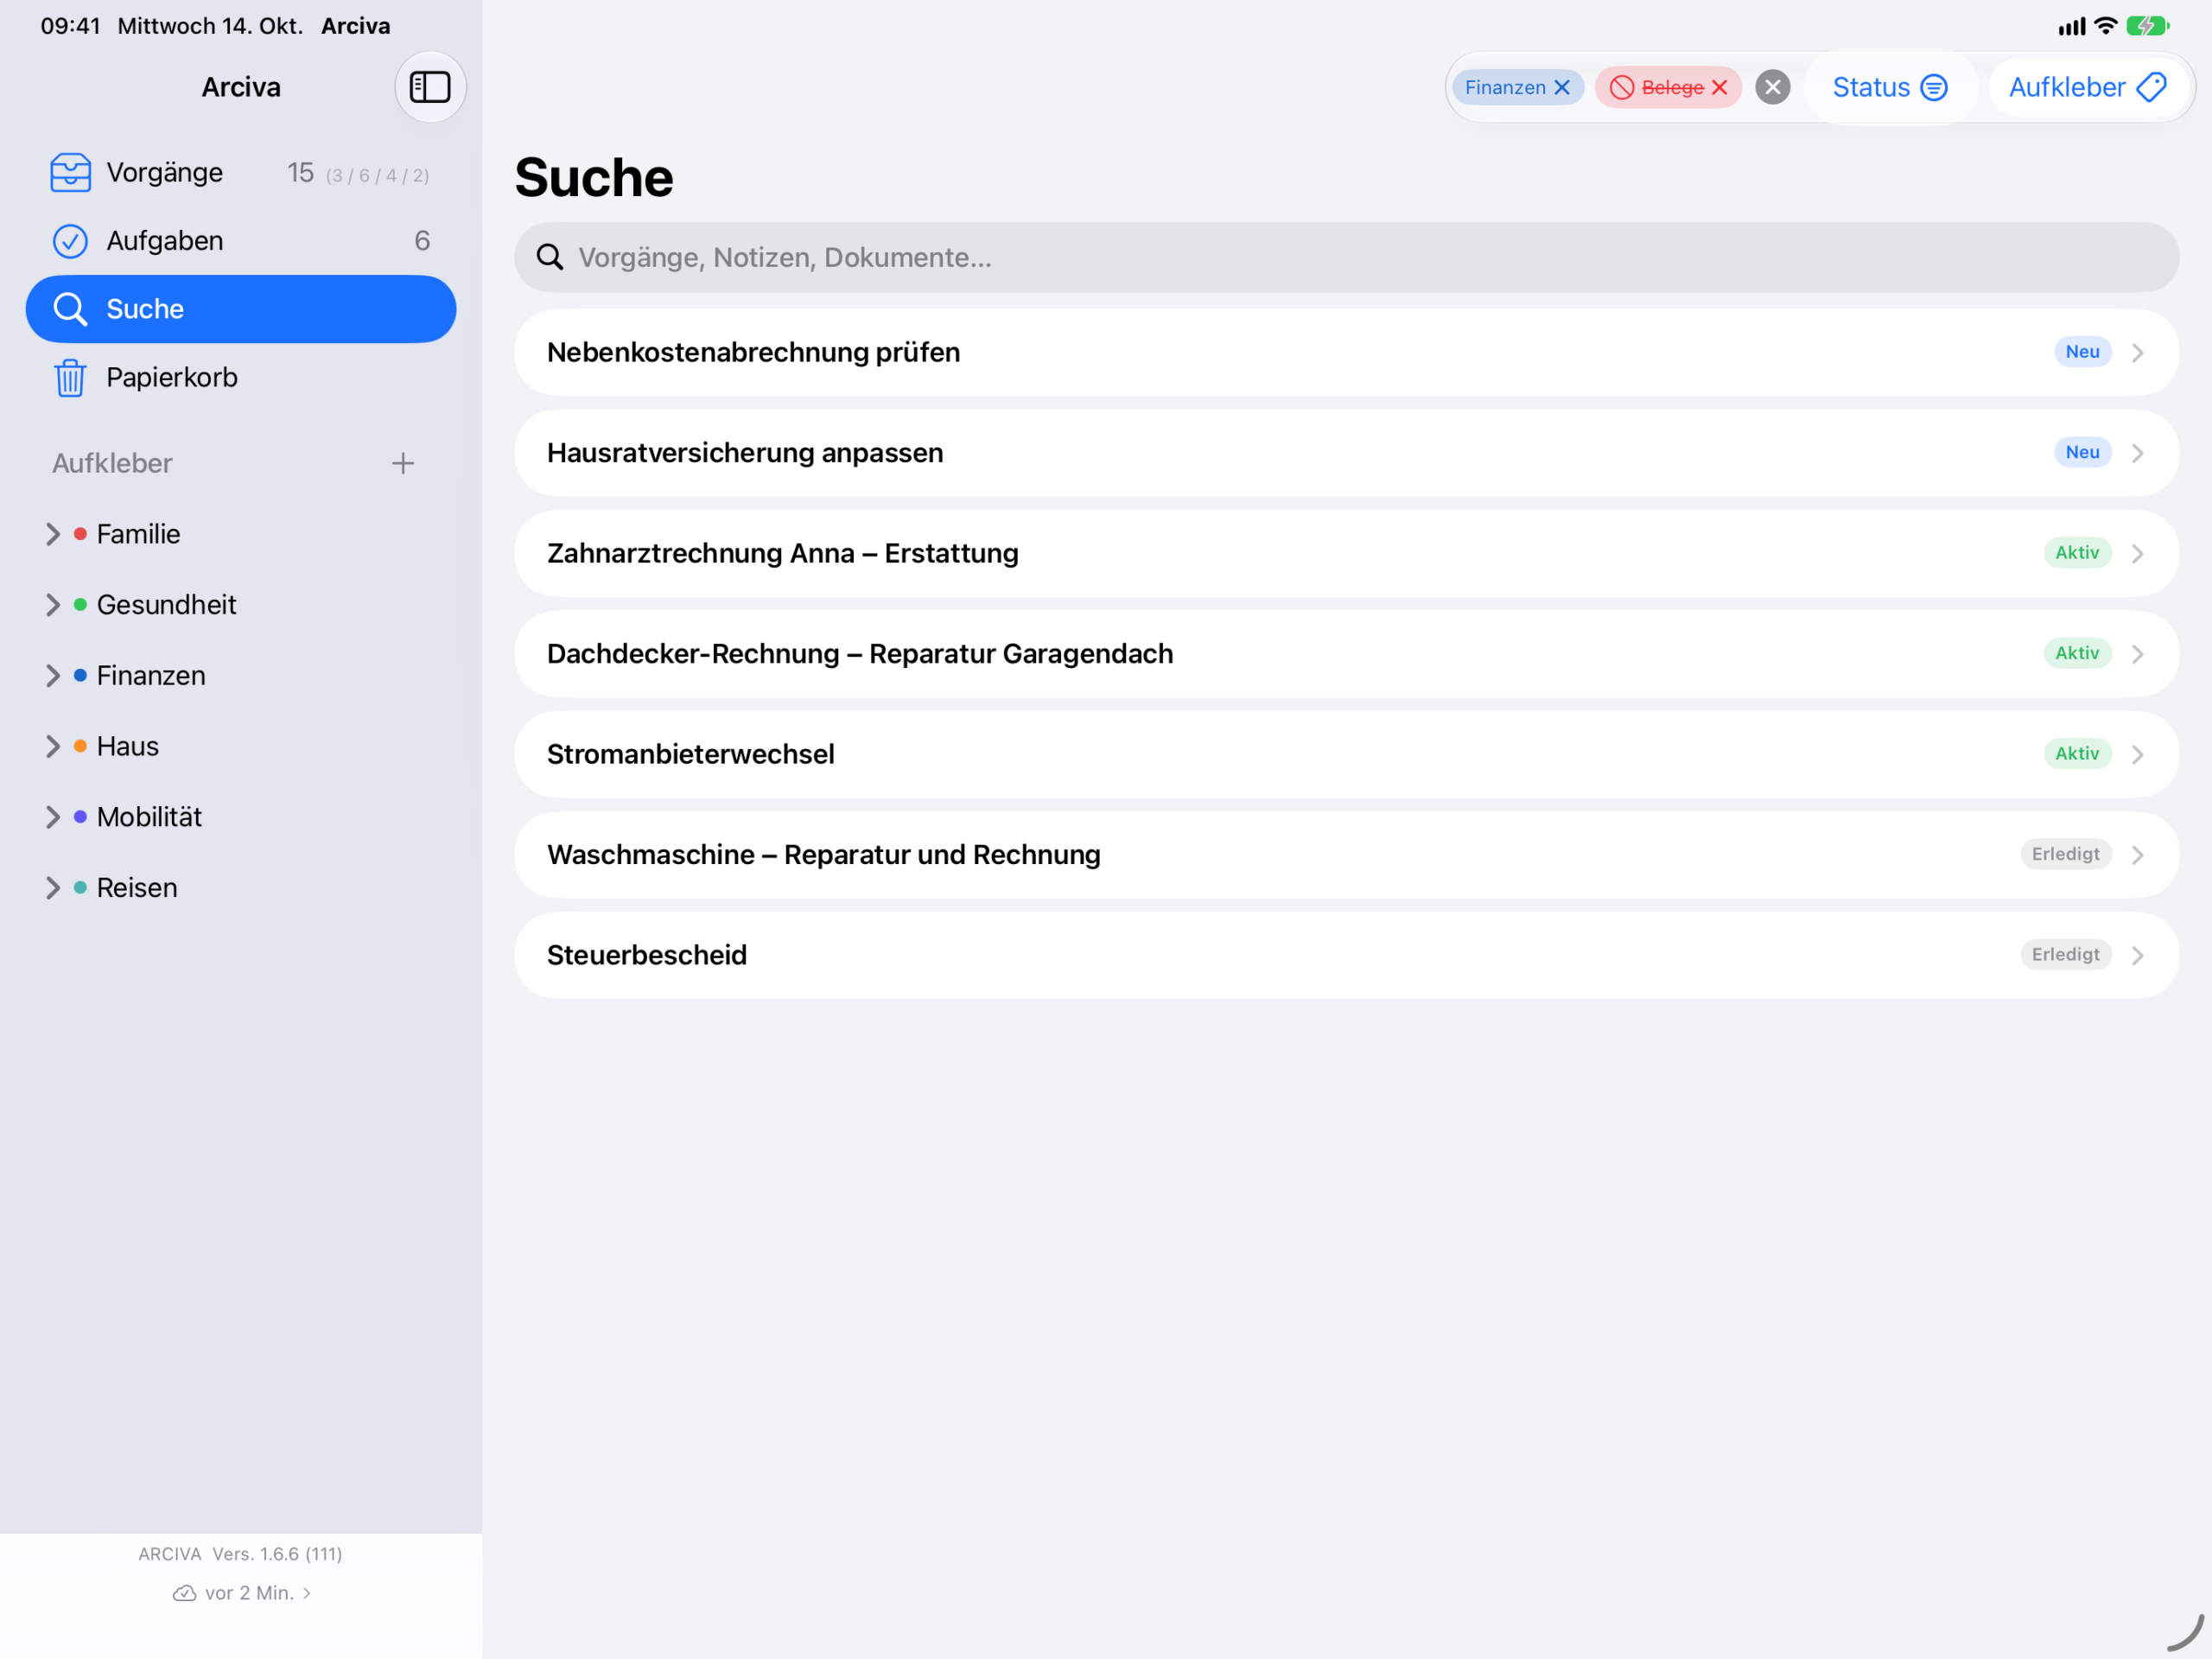
Task: Remove the Finanzen filter chip X
Action: point(1562,88)
